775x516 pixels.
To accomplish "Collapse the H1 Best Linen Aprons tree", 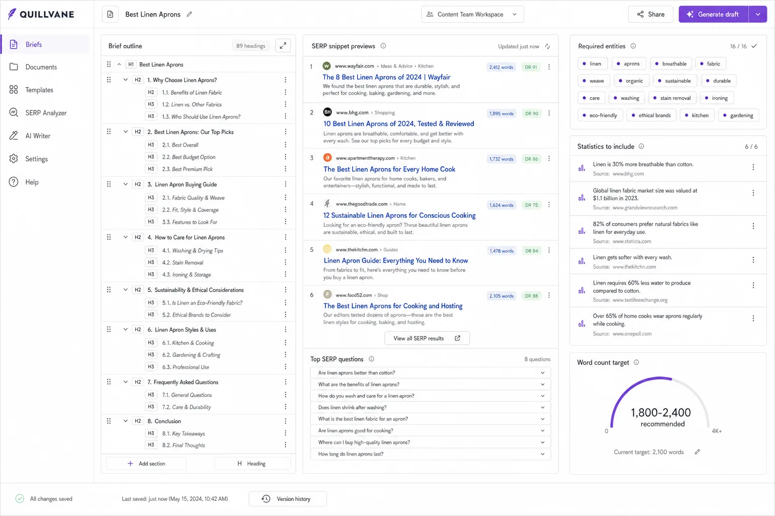I will click(x=119, y=64).
